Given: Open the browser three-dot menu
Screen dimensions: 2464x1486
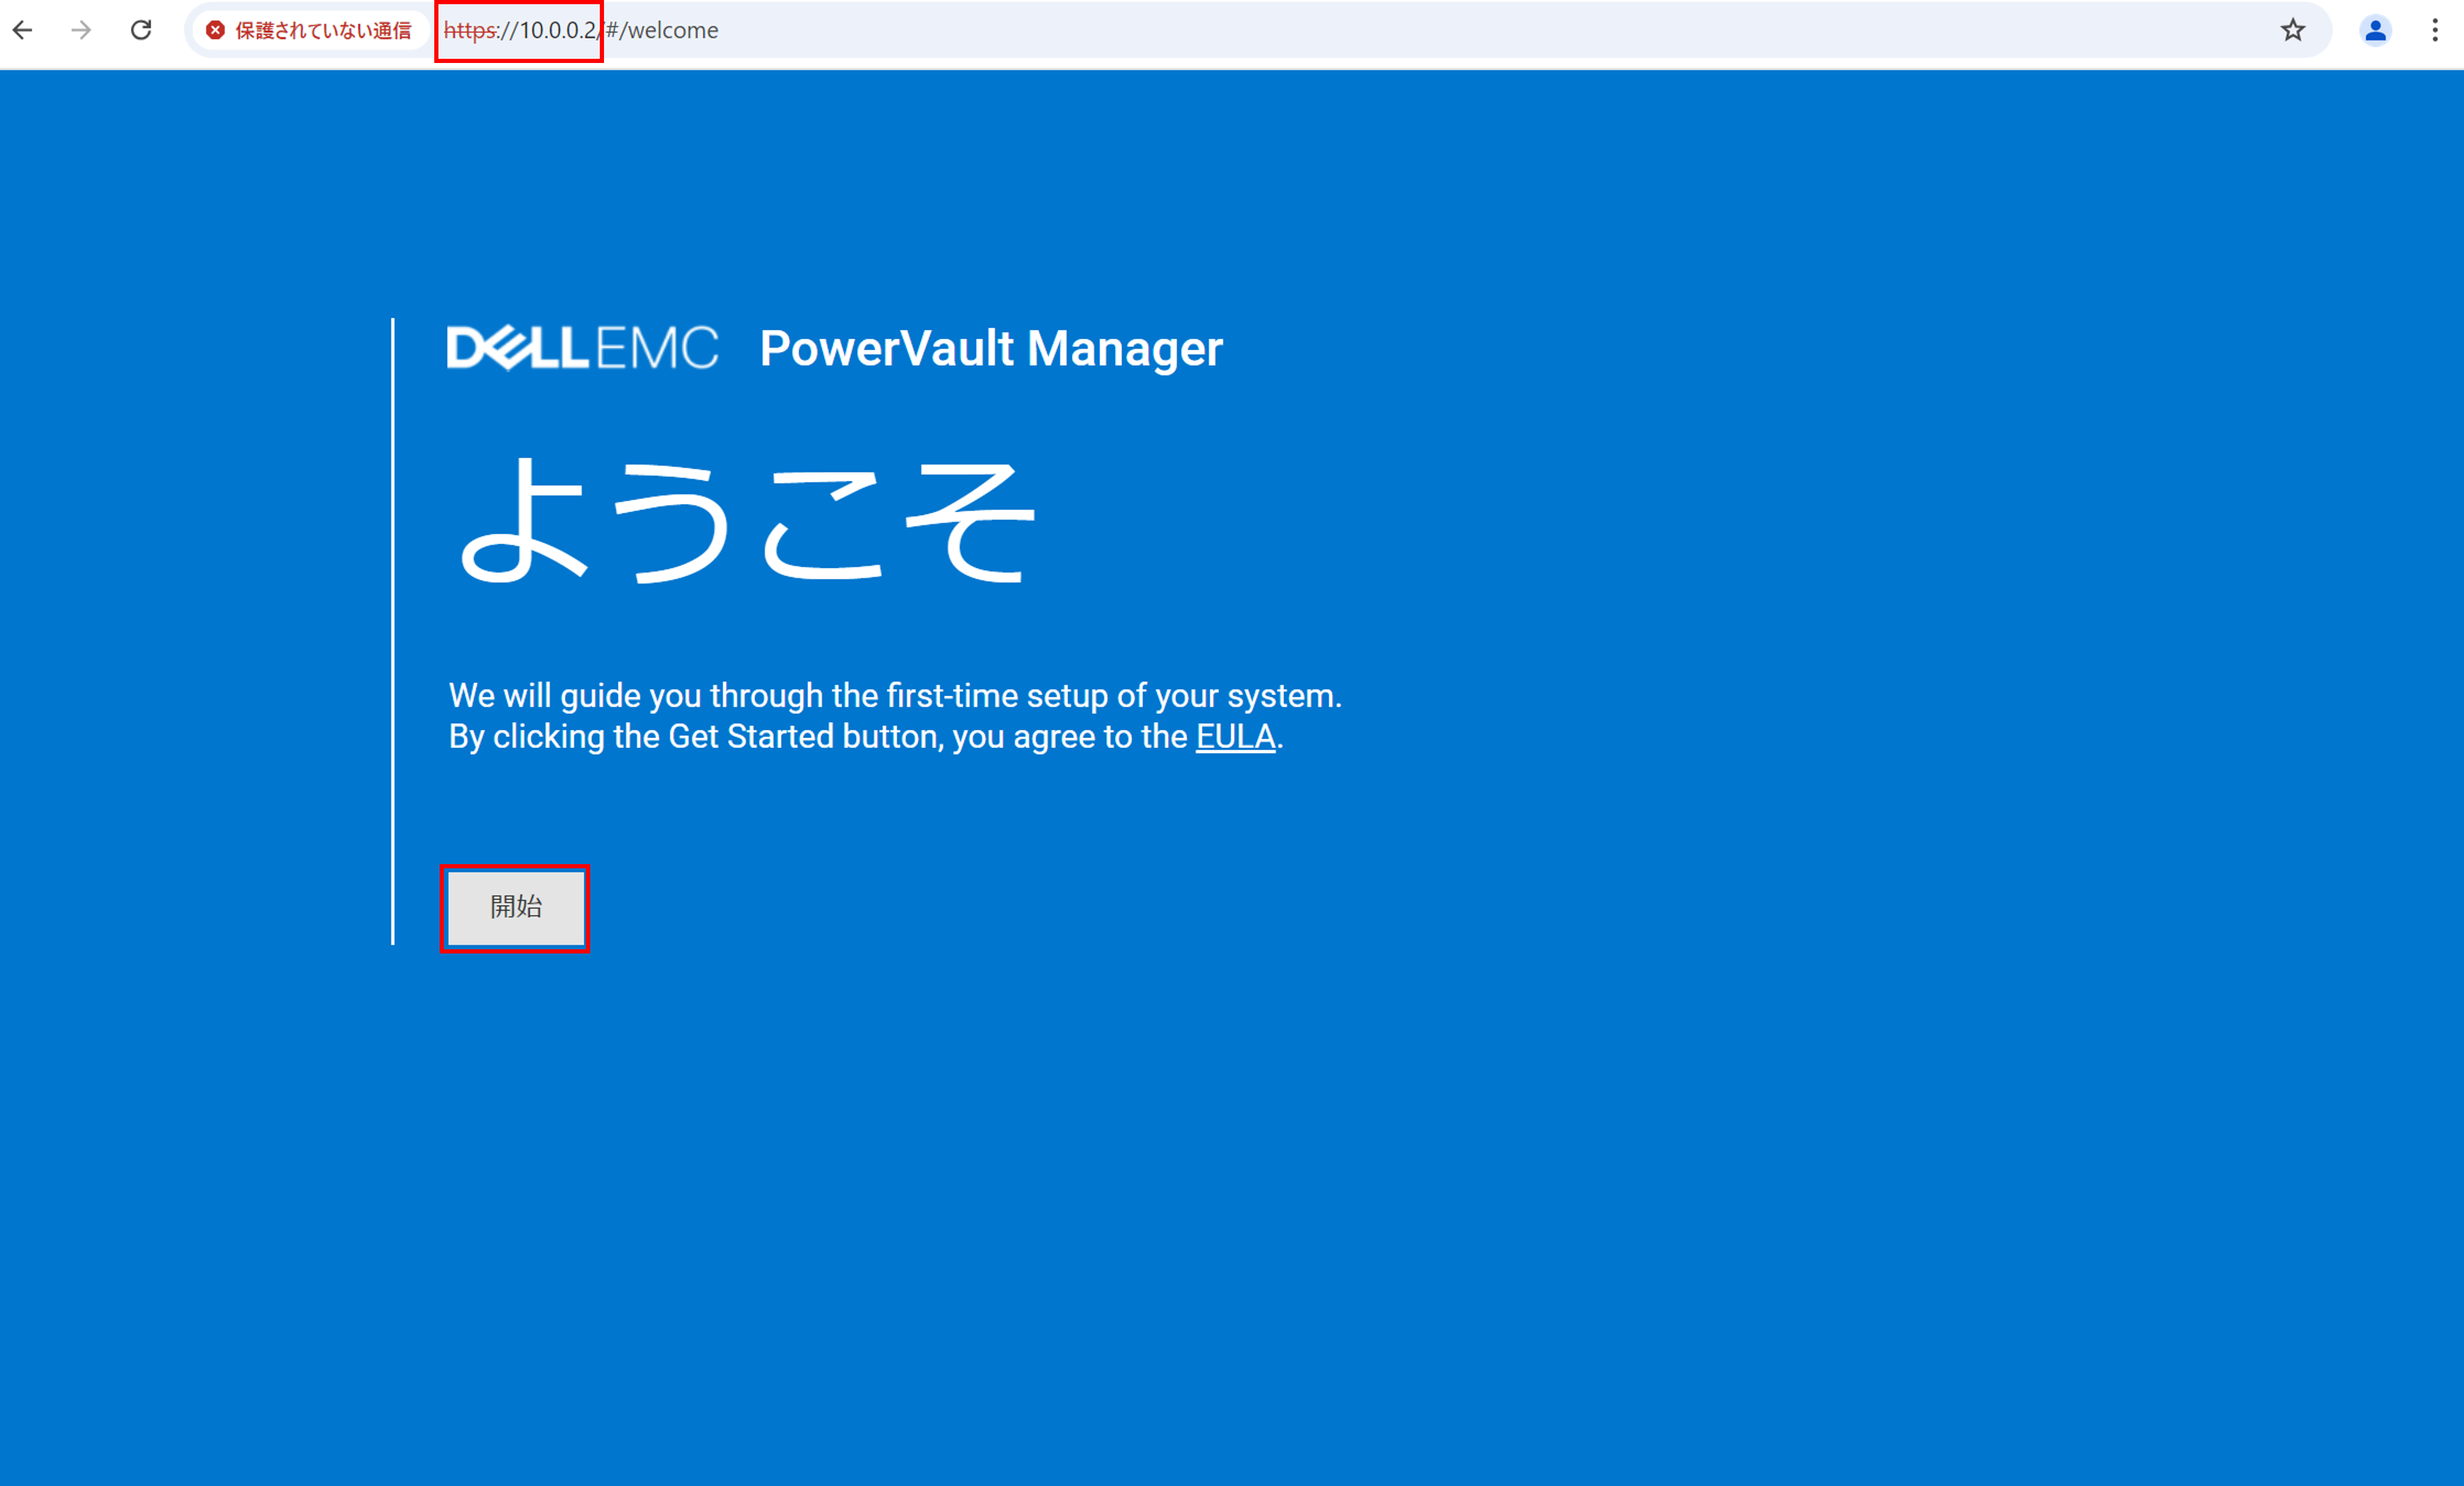Looking at the screenshot, I should [x=2435, y=30].
